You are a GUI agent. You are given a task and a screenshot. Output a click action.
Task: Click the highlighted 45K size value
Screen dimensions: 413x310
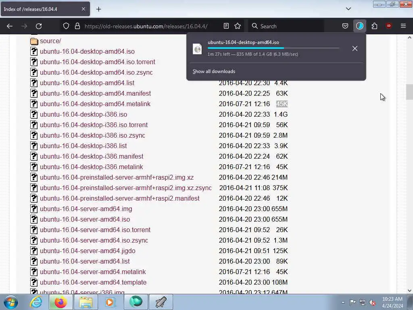click(282, 104)
